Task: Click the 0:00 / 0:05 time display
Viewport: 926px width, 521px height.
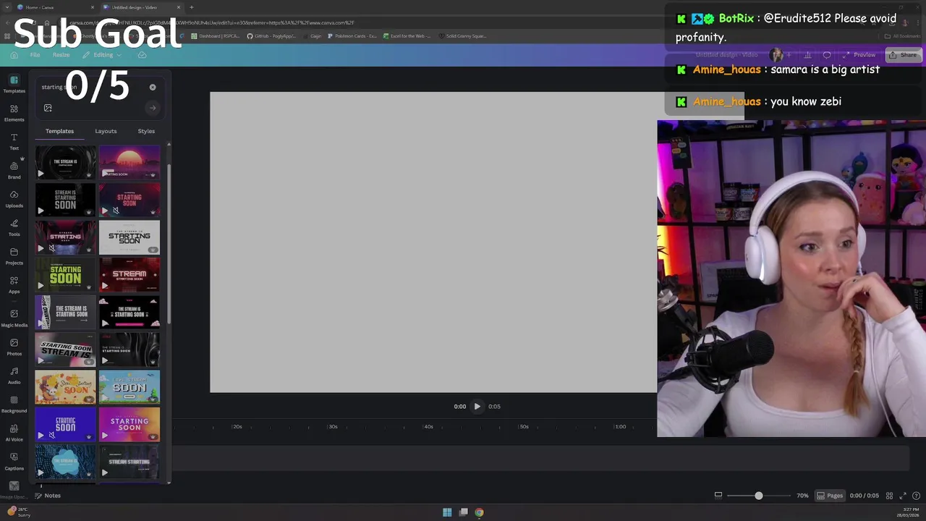Action: point(864,496)
